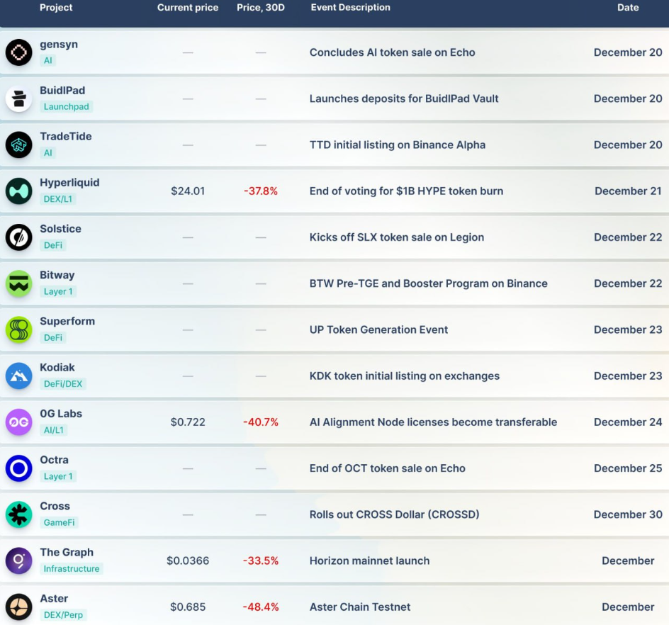Viewport: 669px width, 625px height.
Task: Click the Aster project logo icon
Action: click(x=19, y=607)
